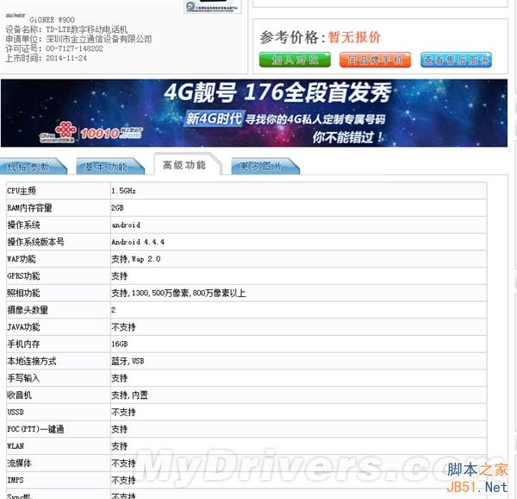
Task: Click the JAVA功能 label cell
Action: (59, 327)
